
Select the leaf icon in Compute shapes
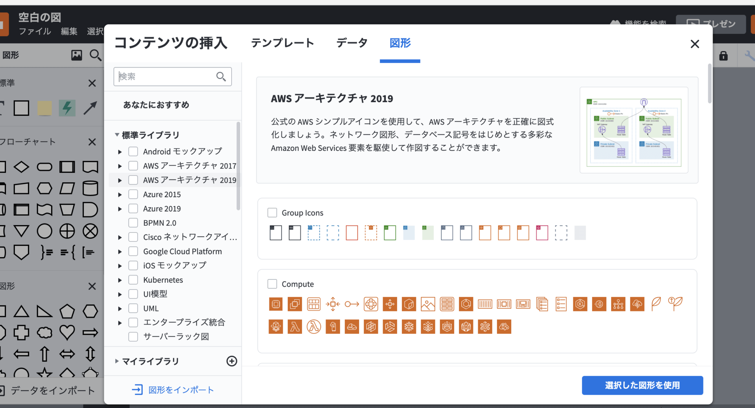(x=656, y=304)
